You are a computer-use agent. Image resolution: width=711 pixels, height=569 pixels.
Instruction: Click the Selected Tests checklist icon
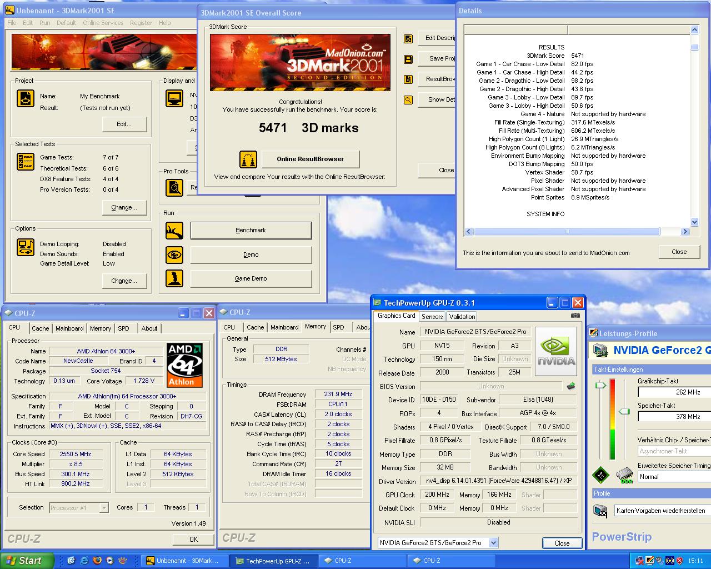pyautogui.click(x=26, y=162)
